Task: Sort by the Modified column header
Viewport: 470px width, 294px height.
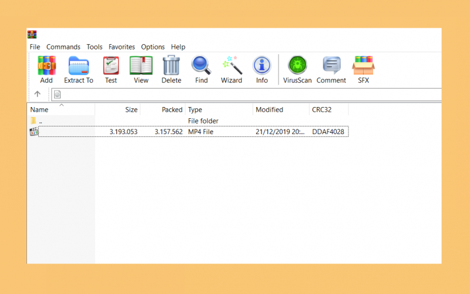Action: [281, 109]
